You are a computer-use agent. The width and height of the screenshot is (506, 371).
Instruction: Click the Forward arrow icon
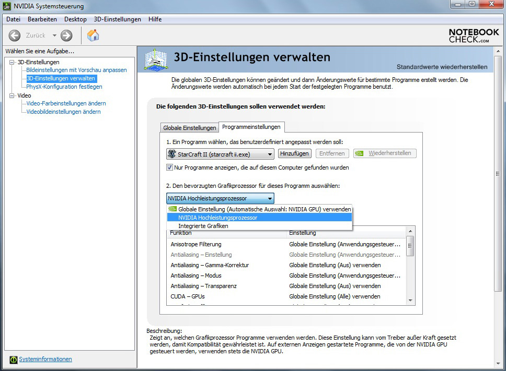[66, 35]
